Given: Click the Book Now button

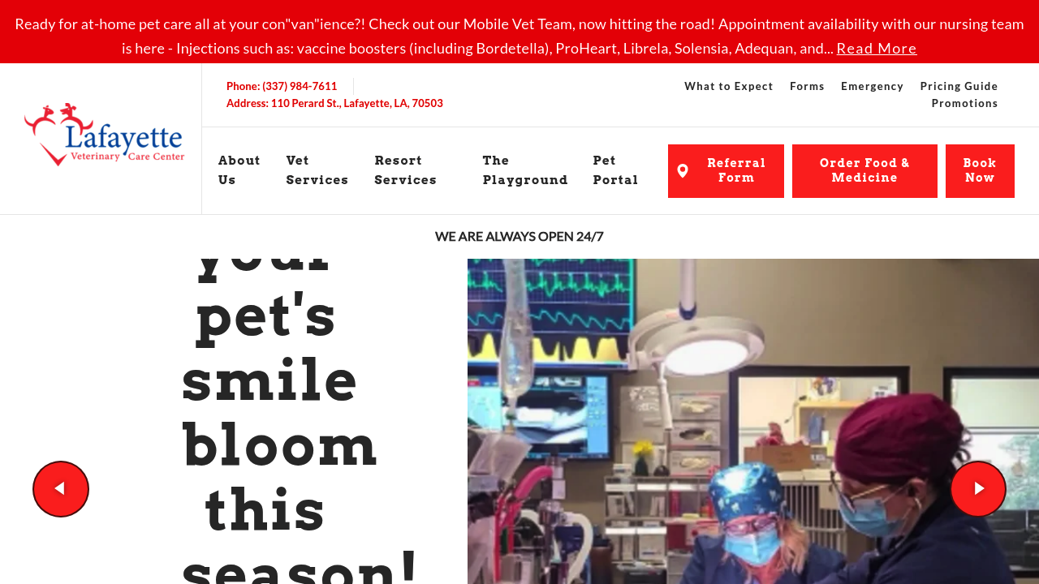Looking at the screenshot, I should tap(980, 171).
